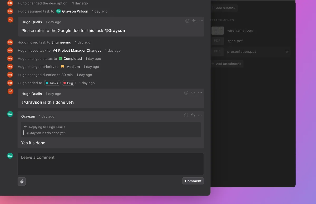
Task: Add emoji reaction to Google doc comment
Action: coord(187,21)
